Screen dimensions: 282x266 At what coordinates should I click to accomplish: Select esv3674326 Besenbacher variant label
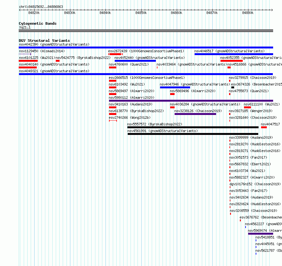pyautogui.click(x=256, y=84)
